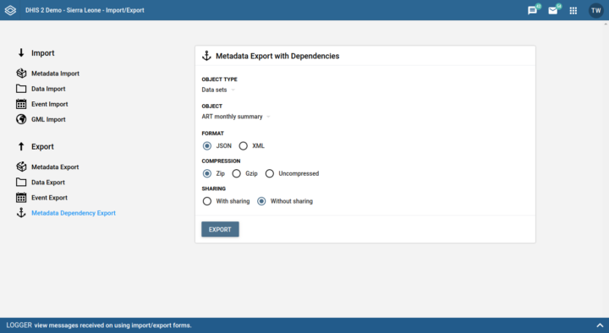Open the TW user profile avatar
The image size is (609, 333).
pyautogui.click(x=595, y=10)
